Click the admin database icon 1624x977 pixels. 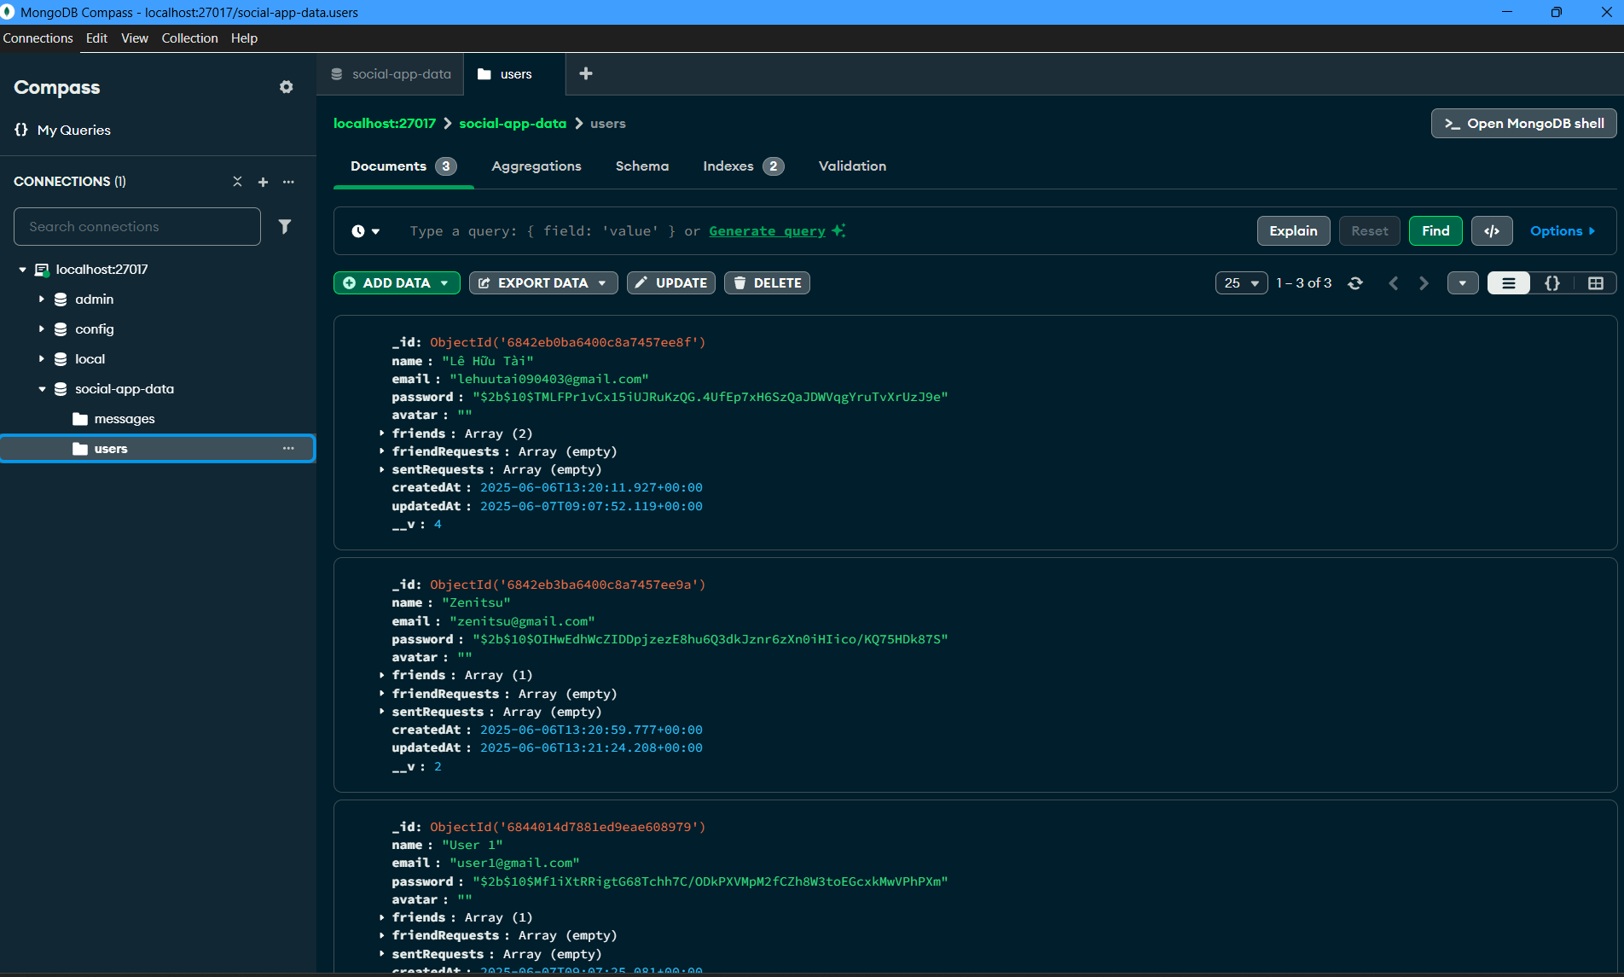61,299
